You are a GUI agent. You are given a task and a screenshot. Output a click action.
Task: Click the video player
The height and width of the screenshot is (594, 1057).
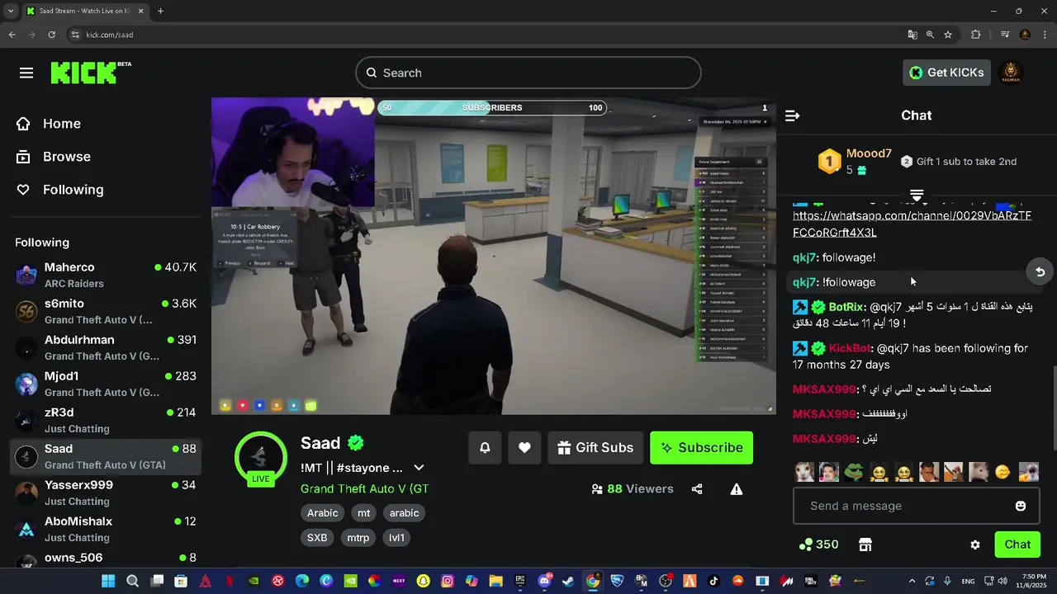[x=494, y=256]
